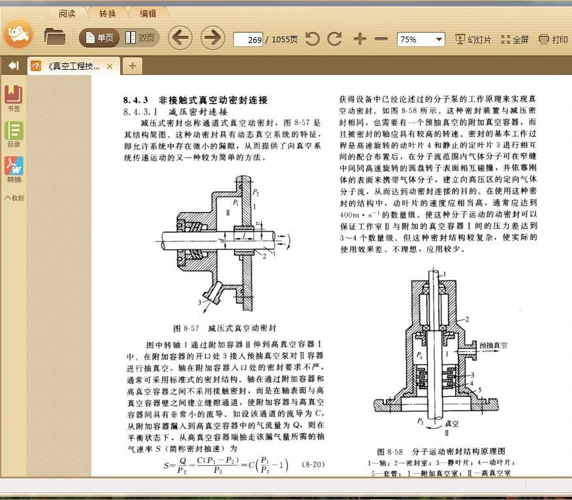The width and height of the screenshot is (572, 500).
Task: Open the bookmarks panel (书签)
Action: 14,98
